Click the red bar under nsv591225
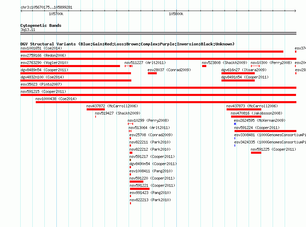Image resolution: width=306 pixels, height=227 pixels. coord(256,153)
